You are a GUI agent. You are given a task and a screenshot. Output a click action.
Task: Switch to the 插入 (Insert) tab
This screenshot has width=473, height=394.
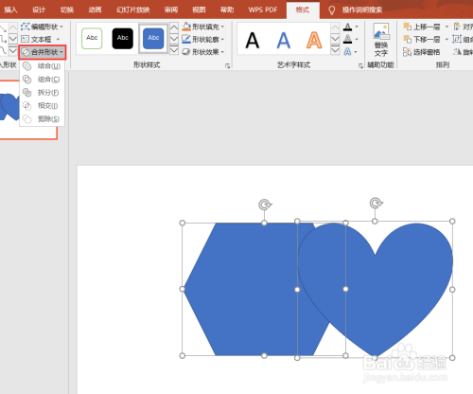(x=10, y=9)
